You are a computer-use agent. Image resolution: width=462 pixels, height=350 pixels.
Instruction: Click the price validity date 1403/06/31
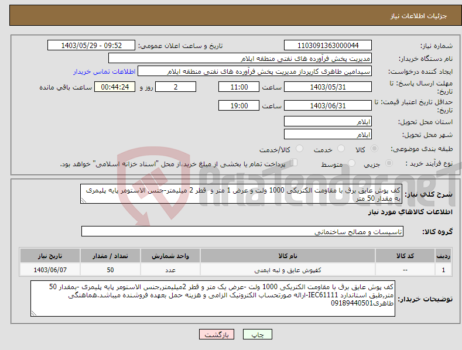point(328,105)
